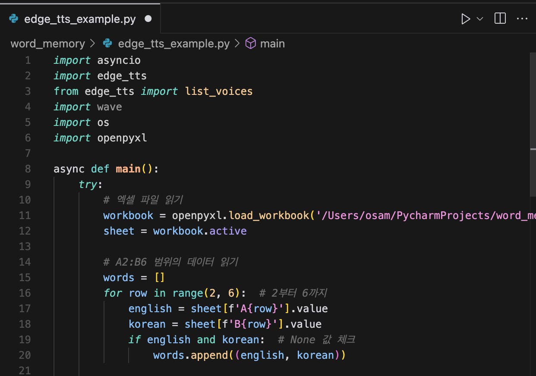Split the editor to the right
536x376 pixels.
coord(500,19)
